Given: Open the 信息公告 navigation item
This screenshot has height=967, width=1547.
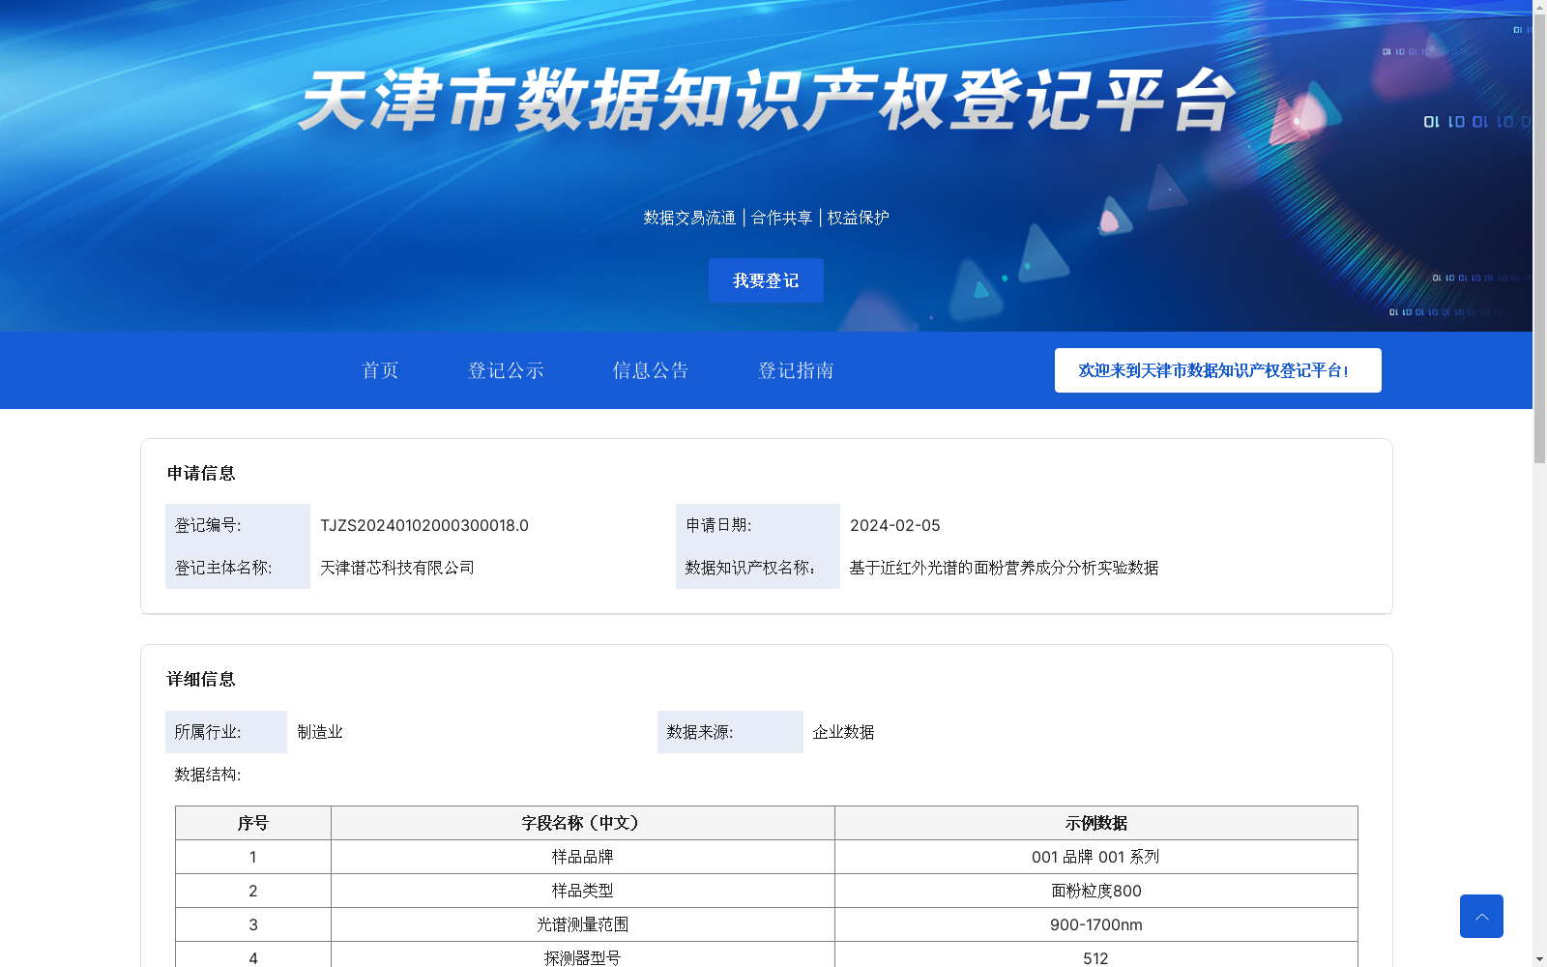Looking at the screenshot, I should click(650, 370).
